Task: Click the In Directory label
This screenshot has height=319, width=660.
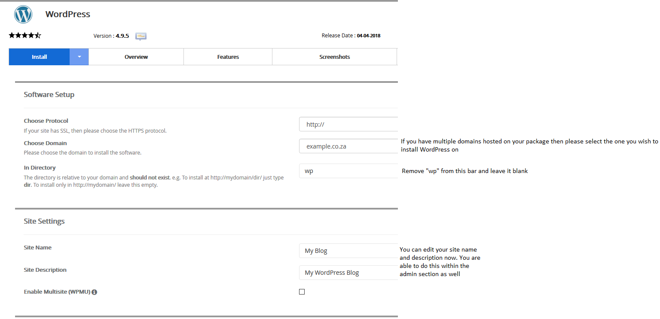Action: (40, 168)
